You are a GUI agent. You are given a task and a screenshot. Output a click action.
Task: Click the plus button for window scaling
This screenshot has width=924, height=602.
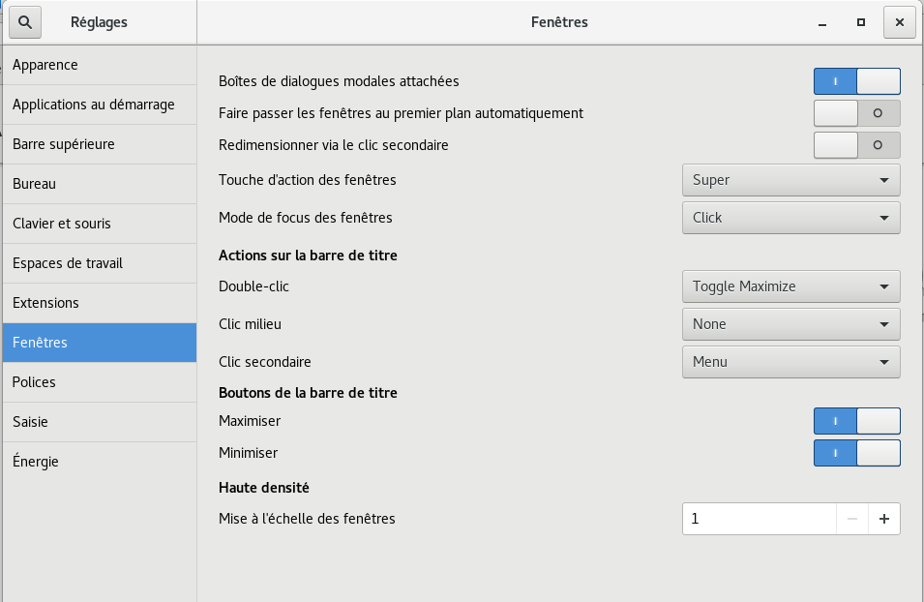click(x=883, y=519)
